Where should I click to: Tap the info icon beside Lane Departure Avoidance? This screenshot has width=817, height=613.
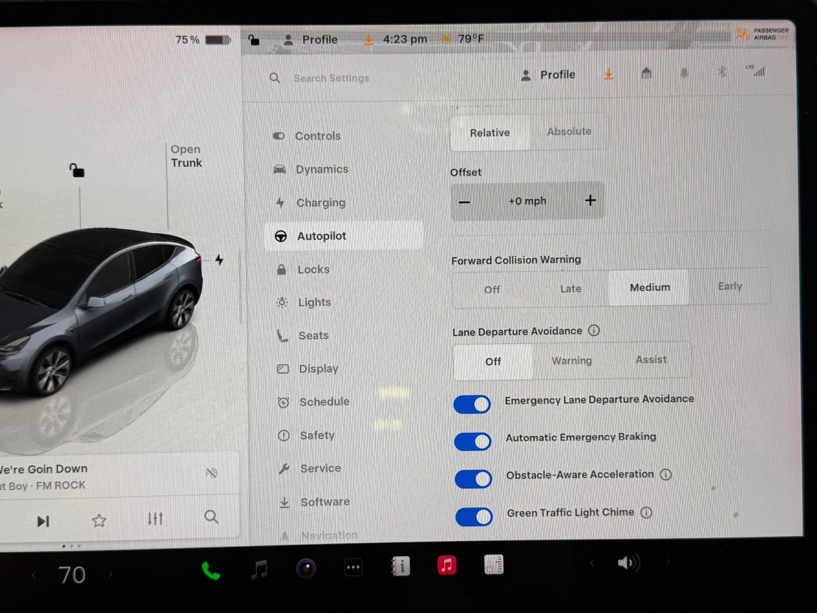tap(594, 331)
